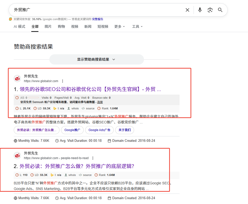Open the 视频 tab
The width and height of the screenshot is (248, 204).
(x=75, y=27)
